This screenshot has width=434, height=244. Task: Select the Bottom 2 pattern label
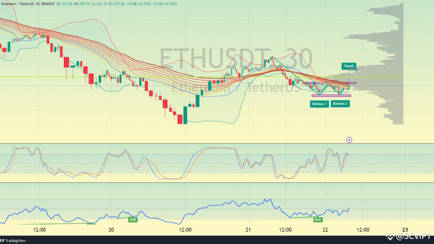[340, 104]
